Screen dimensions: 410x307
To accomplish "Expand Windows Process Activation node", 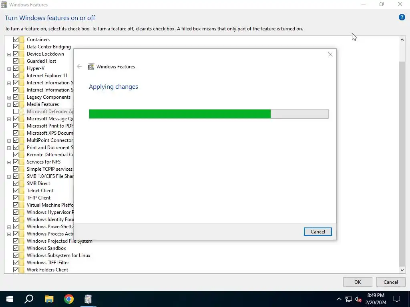I will tap(9, 234).
